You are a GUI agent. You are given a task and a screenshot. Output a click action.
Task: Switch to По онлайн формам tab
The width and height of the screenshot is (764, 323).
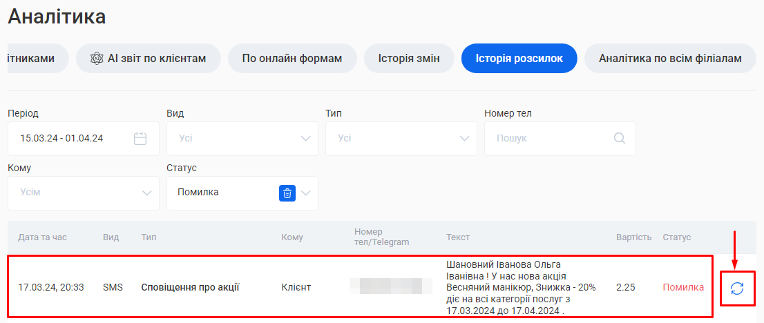[292, 59]
